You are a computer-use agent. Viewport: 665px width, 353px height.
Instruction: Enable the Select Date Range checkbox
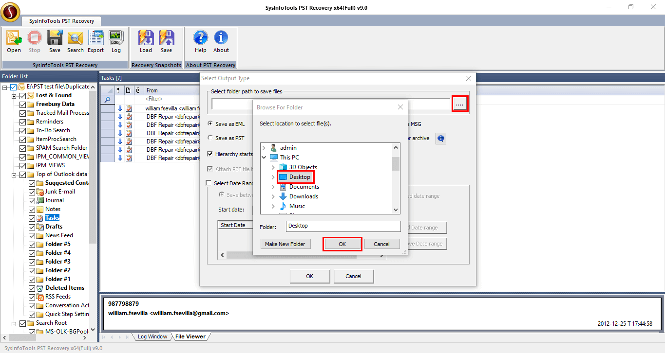tap(209, 183)
